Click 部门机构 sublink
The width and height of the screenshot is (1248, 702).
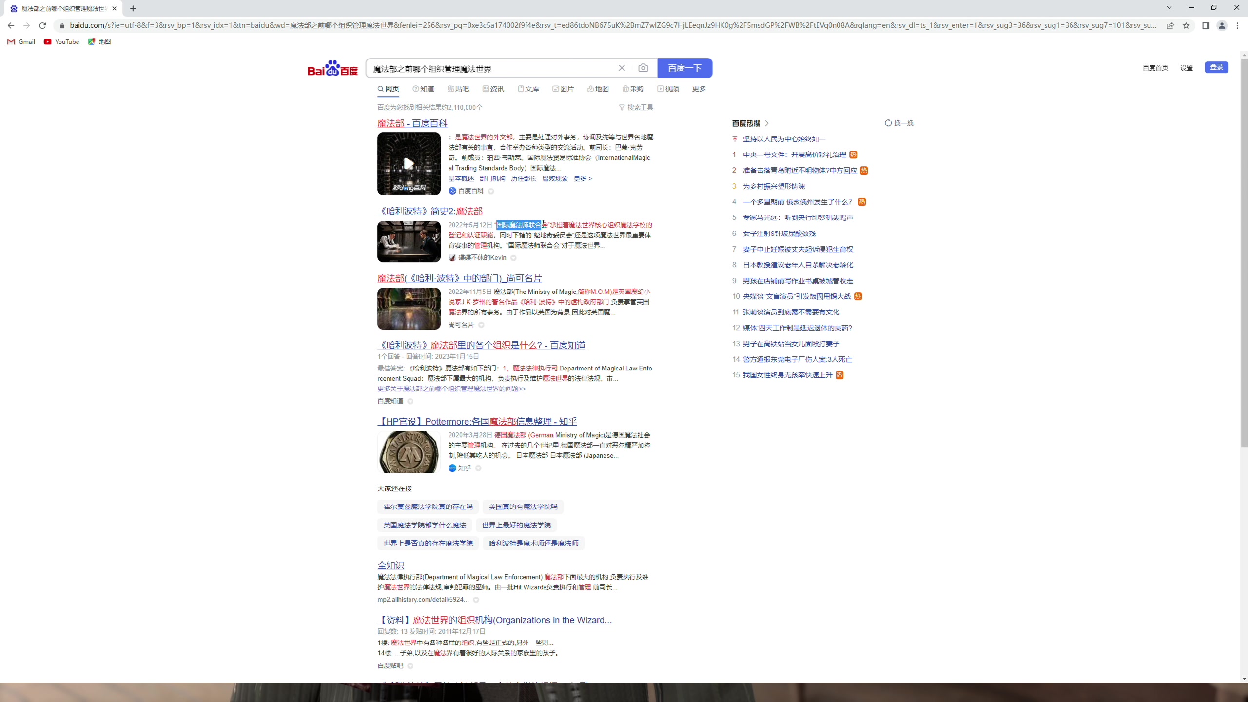[492, 178]
